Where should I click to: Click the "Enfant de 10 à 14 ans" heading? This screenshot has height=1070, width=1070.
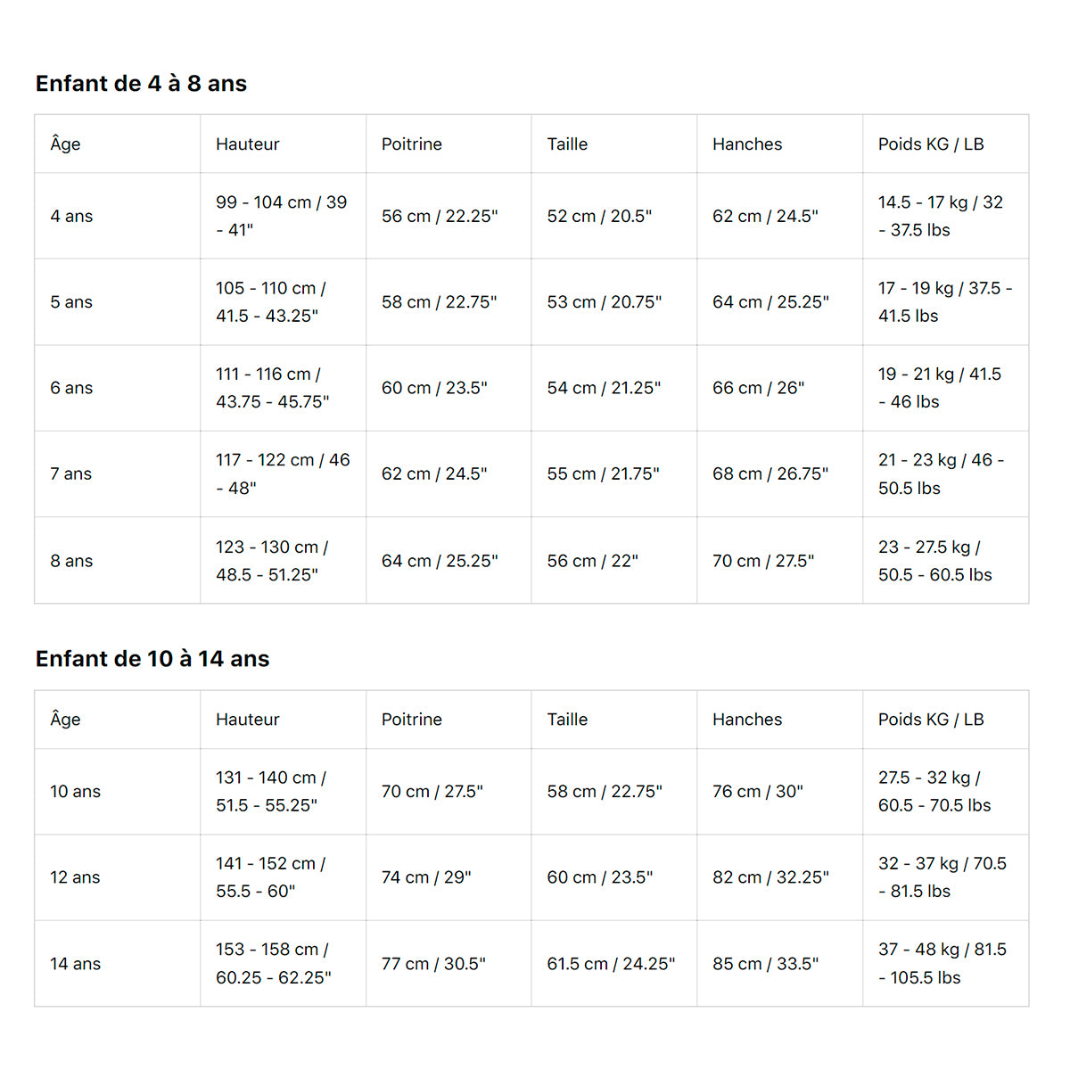(152, 659)
